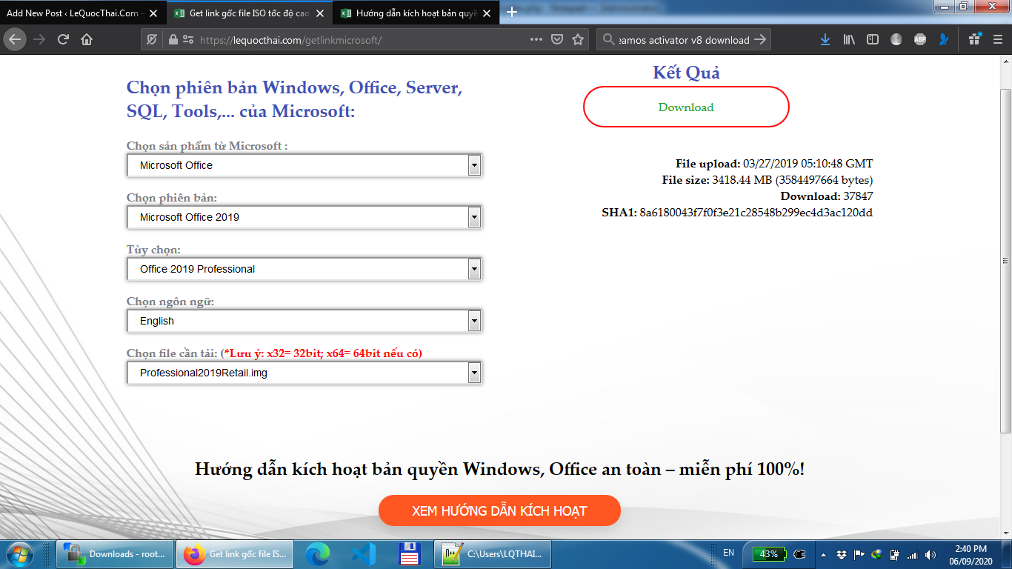Click the page vertical scrollbar

(x=1005, y=261)
